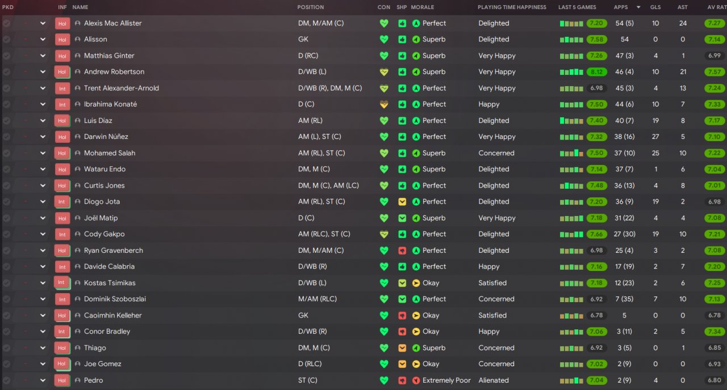The height and width of the screenshot is (390, 727).
Task: Open the dropdown arrow on Wataru Endo's row
Action: 43,169
